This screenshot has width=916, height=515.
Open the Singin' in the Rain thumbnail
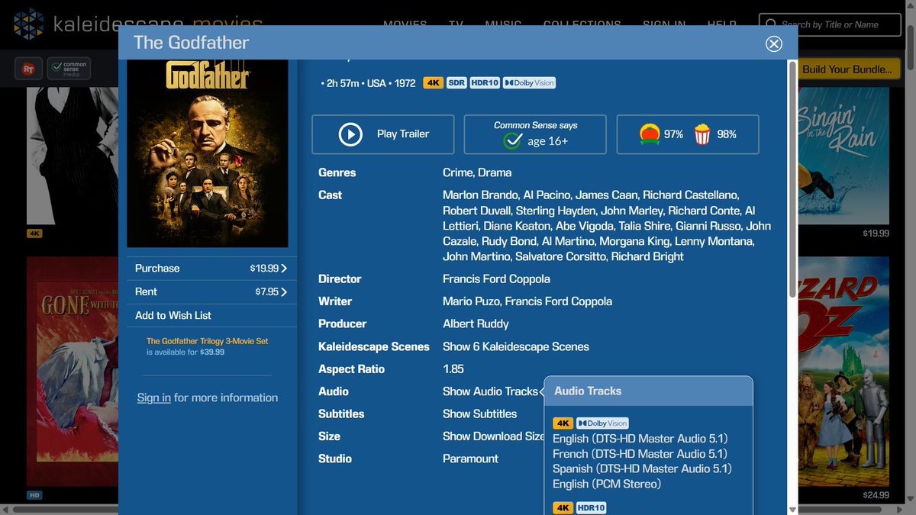tap(842, 155)
